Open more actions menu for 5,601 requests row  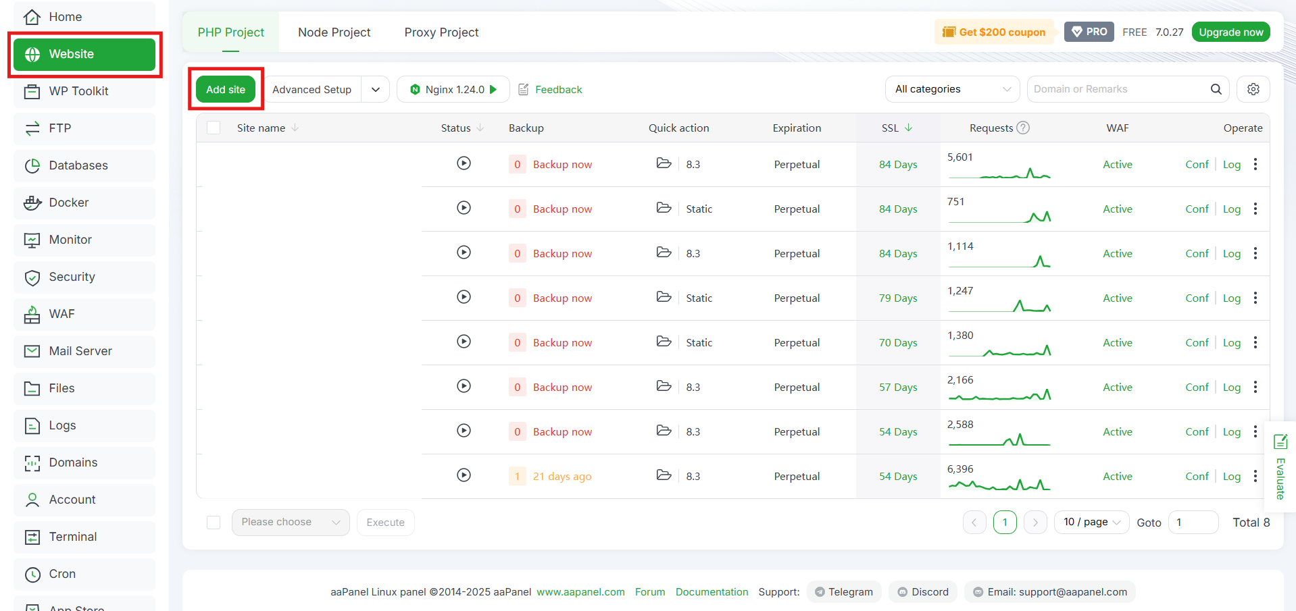(x=1255, y=164)
